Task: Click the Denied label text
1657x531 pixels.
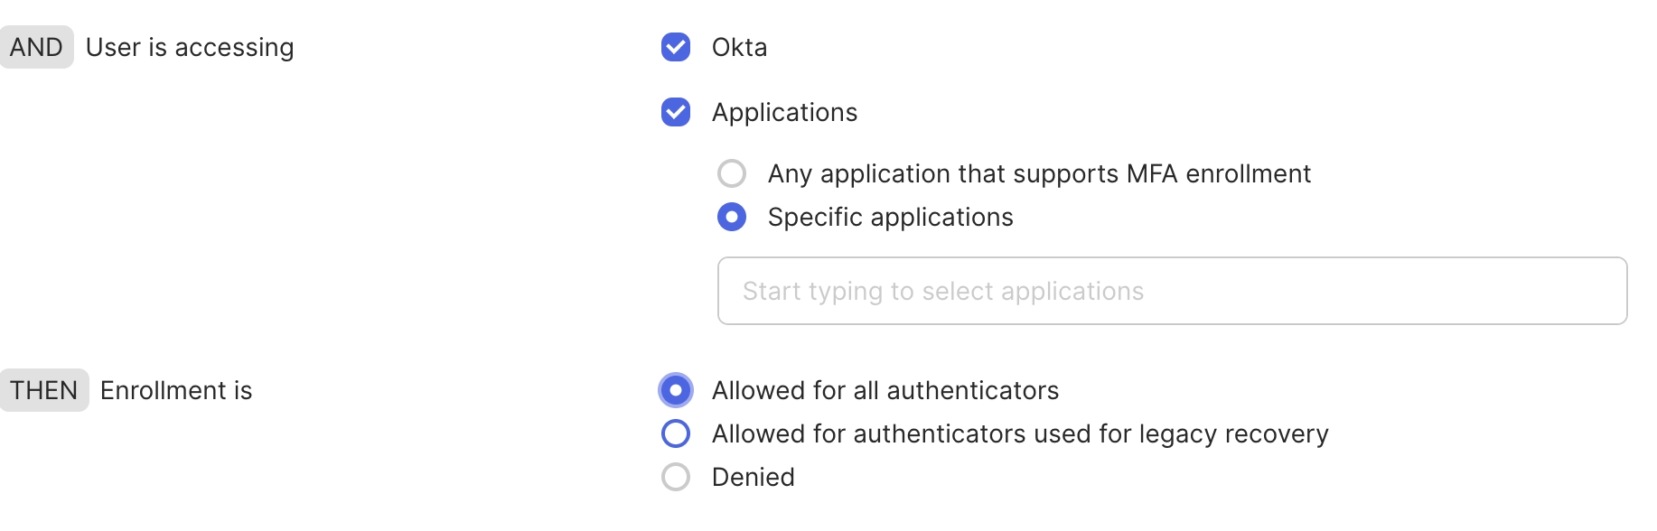Action: click(754, 477)
